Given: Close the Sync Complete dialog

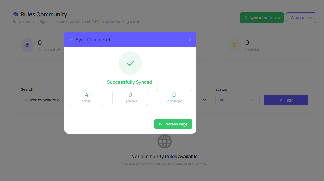Looking at the screenshot, I should pyautogui.click(x=190, y=39).
